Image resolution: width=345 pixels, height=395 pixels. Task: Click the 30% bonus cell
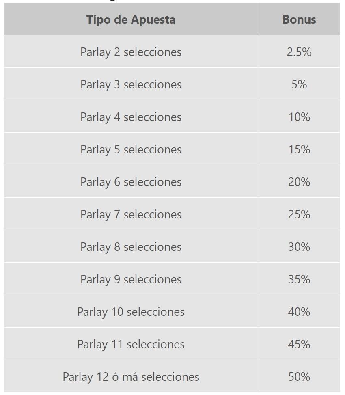[299, 247]
